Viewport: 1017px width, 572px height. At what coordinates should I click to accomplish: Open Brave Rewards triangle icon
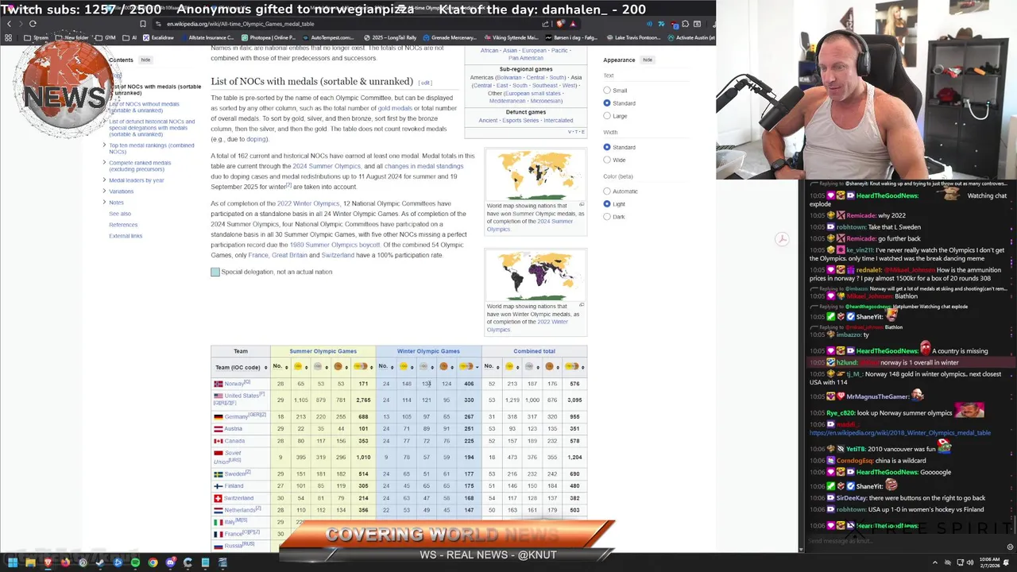(x=574, y=24)
